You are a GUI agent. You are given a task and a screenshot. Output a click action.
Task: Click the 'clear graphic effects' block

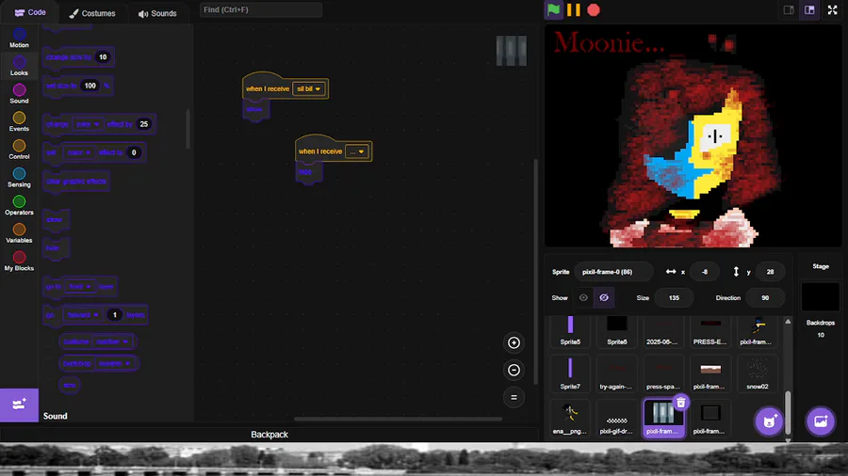click(x=75, y=182)
